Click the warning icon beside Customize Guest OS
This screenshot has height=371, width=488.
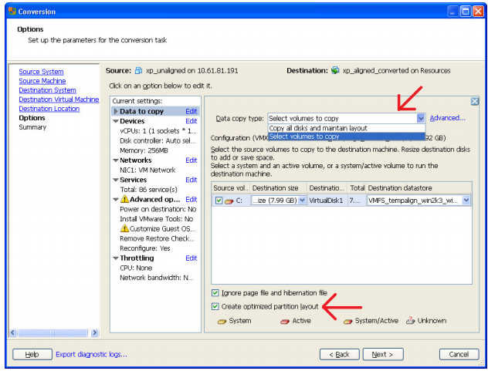(124, 228)
